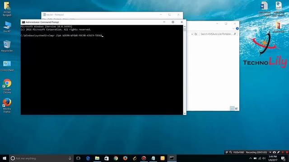The width and height of the screenshot is (289, 162).
Task: Minimize the Command Prompt window
Action: [164, 22]
